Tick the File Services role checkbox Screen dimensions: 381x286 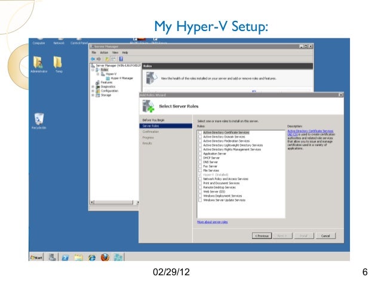200,170
